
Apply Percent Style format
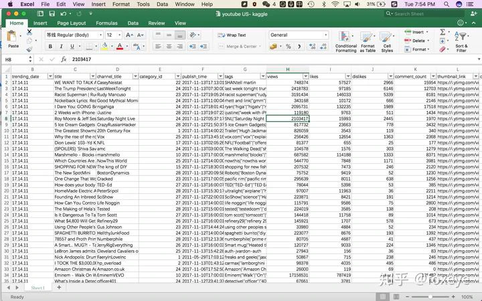click(x=289, y=46)
